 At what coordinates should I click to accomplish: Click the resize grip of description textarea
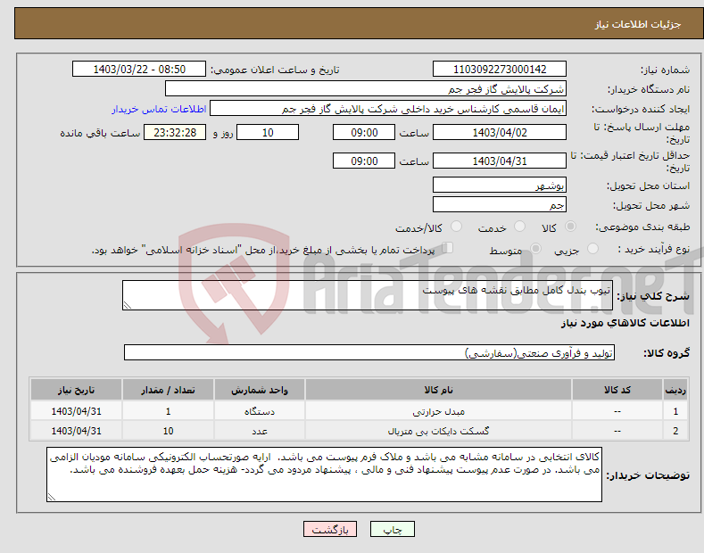coord(128,306)
